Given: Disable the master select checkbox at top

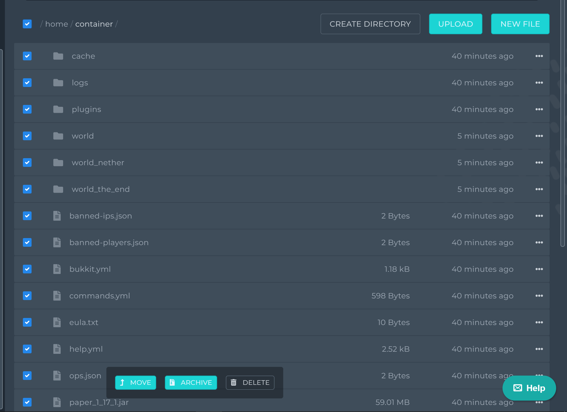Looking at the screenshot, I should tap(28, 24).
